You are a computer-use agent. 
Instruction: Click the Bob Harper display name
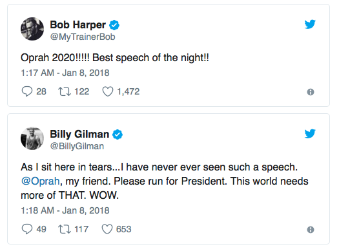tap(78, 24)
